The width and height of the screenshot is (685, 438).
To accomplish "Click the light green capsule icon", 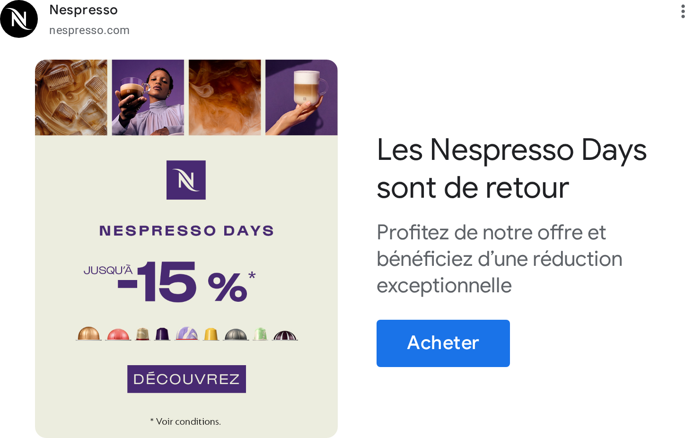I will coord(260,334).
